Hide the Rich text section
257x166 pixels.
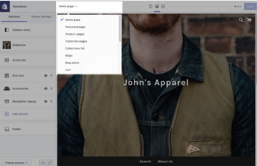click(x=46, y=75)
